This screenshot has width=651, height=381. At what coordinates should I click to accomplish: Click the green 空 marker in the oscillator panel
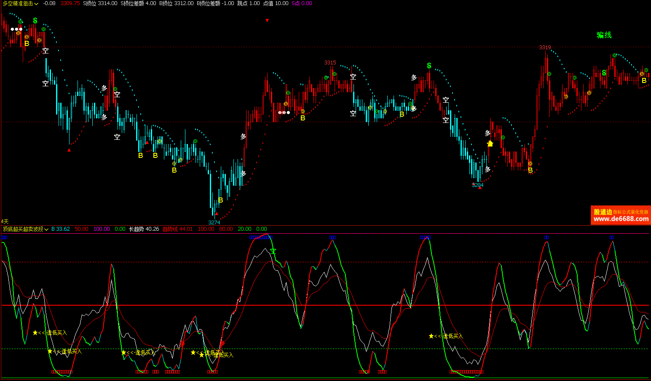pyautogui.click(x=273, y=251)
